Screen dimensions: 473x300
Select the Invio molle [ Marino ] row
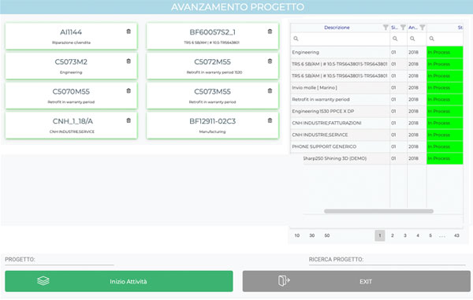pos(377,87)
